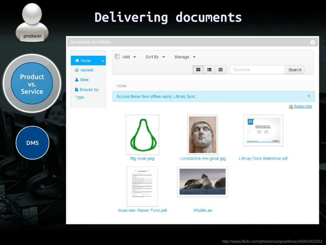The width and height of the screenshot is (326, 245).
Task: Show Mine documents in sidebar
Action: (x=84, y=80)
